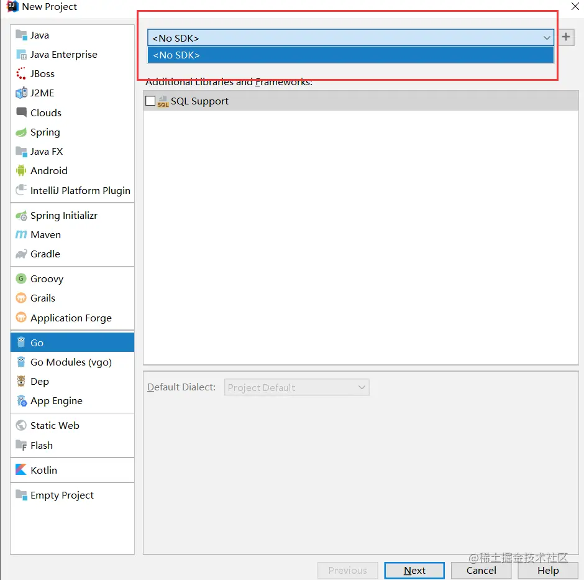Pick the Android robot icon
584x580 pixels.
(x=21, y=171)
